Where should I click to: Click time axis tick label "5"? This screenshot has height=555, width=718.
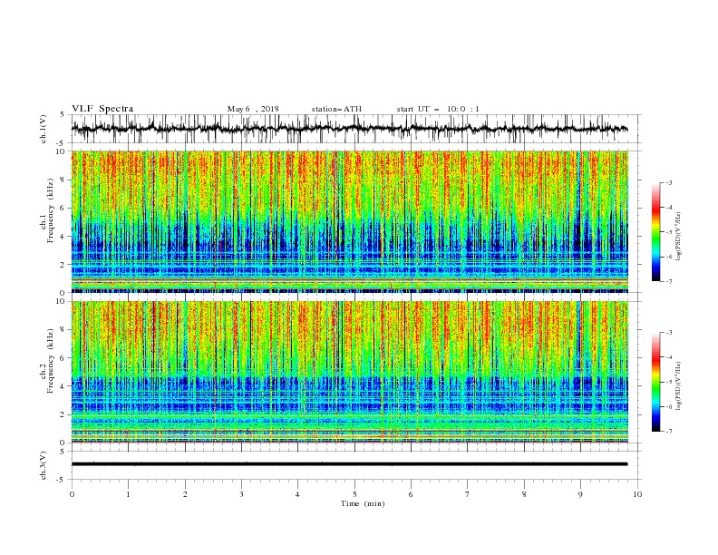tap(354, 494)
